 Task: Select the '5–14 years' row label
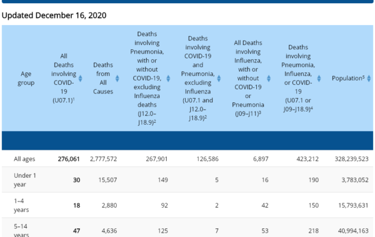coord(21,231)
